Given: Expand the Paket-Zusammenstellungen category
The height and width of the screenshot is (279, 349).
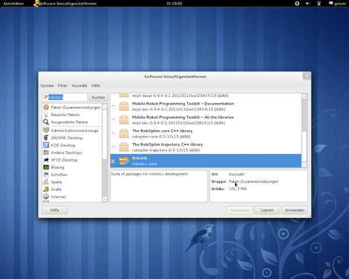Looking at the screenshot, I should 69,108.
